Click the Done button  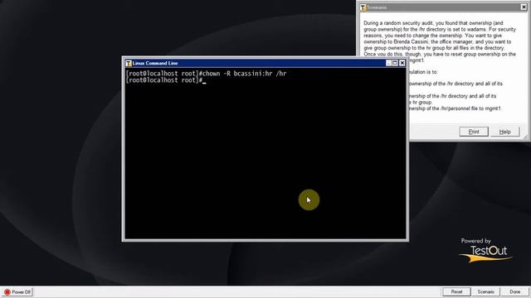point(514,291)
